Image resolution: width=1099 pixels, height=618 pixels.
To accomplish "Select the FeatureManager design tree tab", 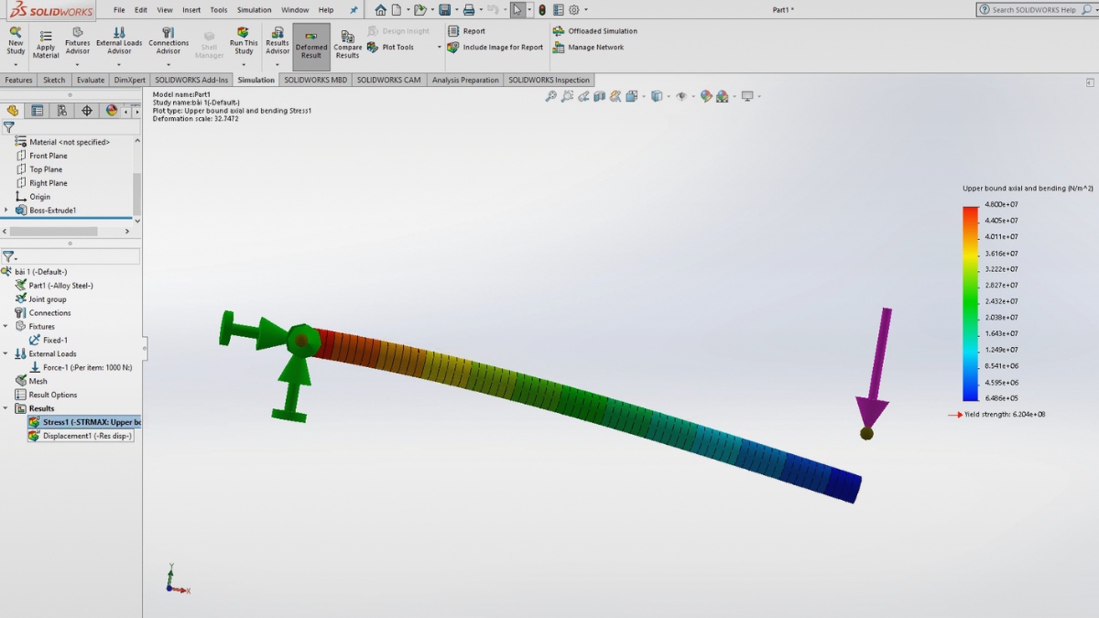I will pos(13,111).
